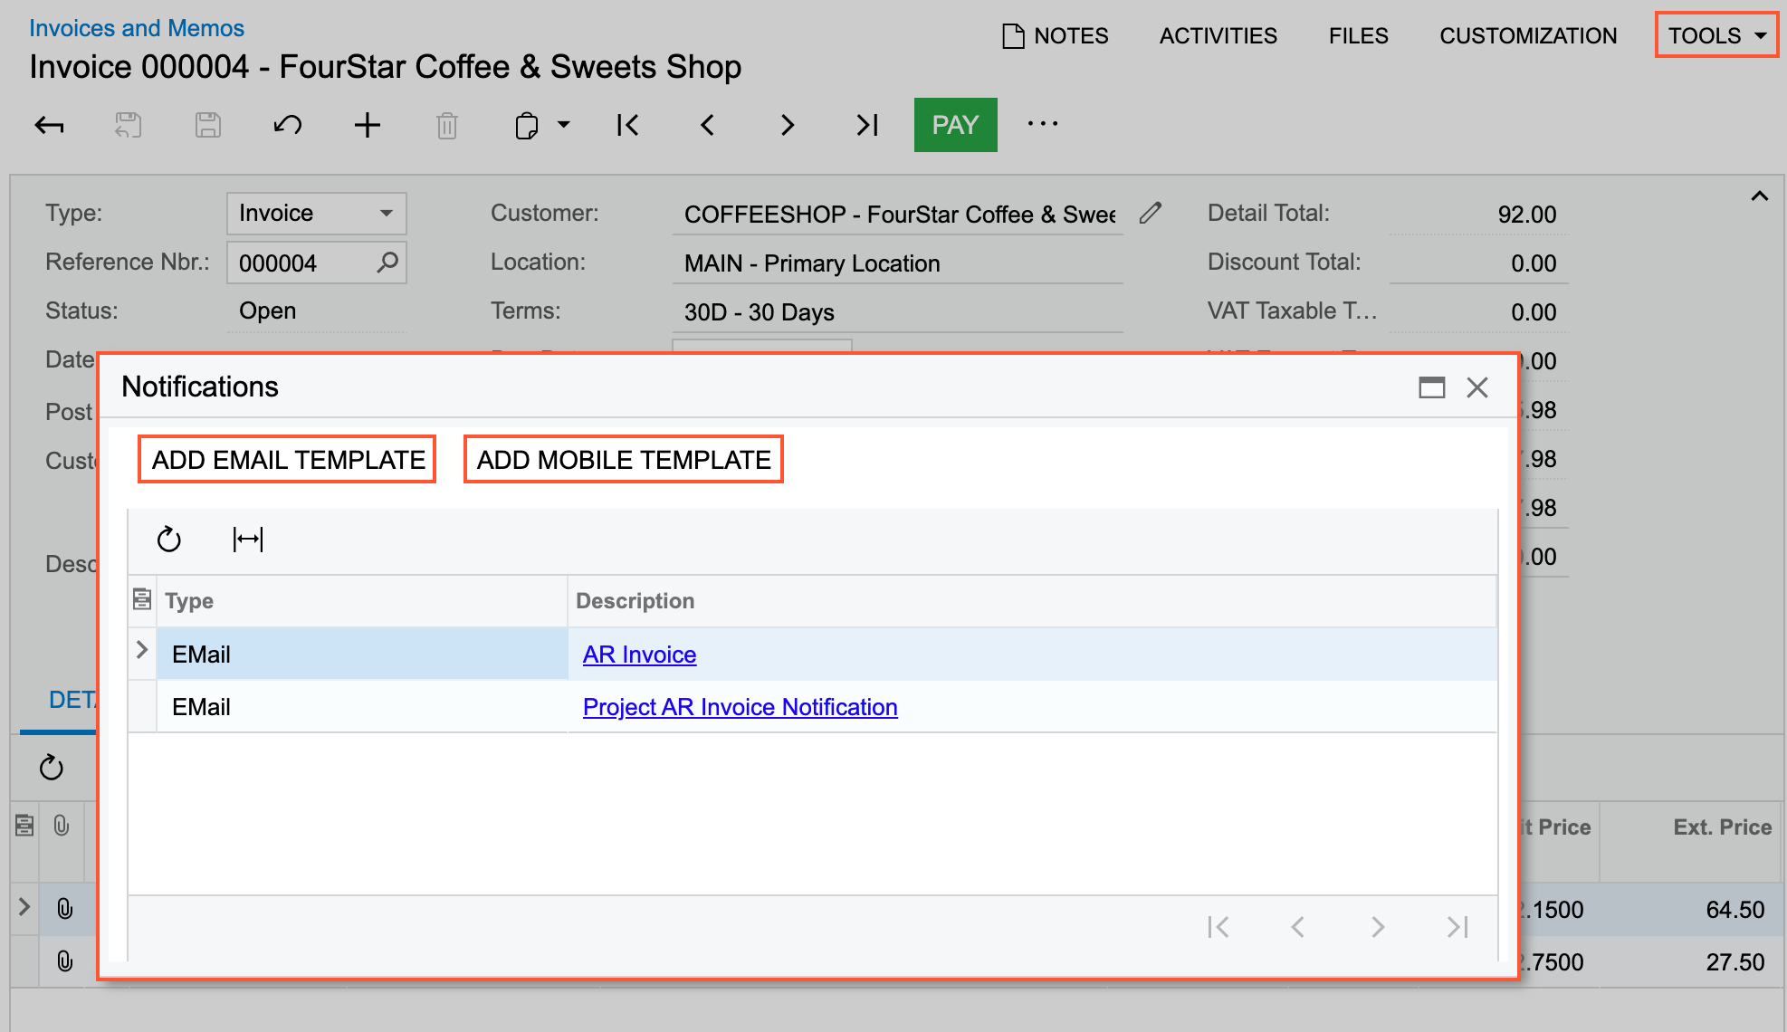Open the clipboard dropdown arrow
Viewport: 1787px width, 1032px height.
(564, 125)
